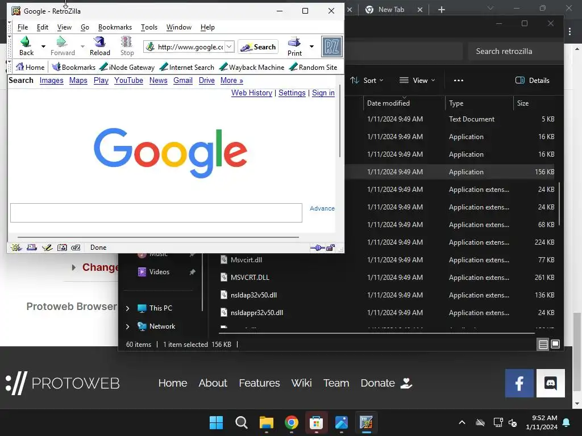582x436 pixels.
Task: Go to Home in the personal toolbar
Action: (x=31, y=67)
